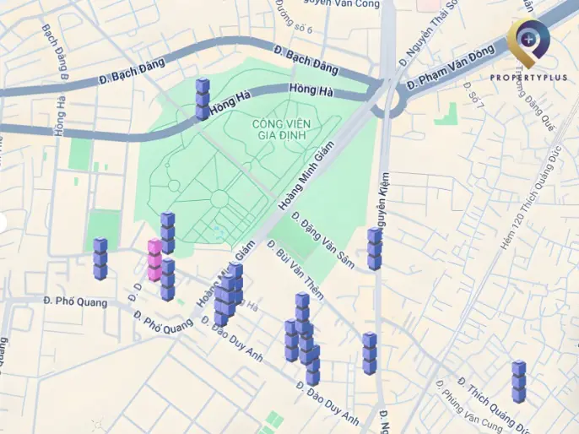Click the Công Viên Gia Định park label
This screenshot has width=579, height=434.
(281, 129)
